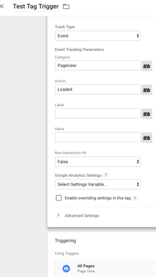Click the folder icon beside the tag name
The image size is (156, 277).
[66, 7]
